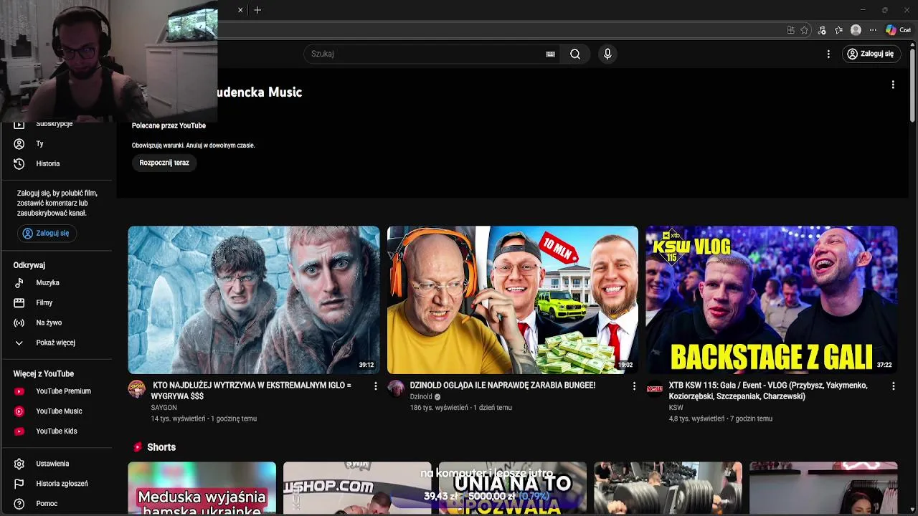Open the KSW VLOG Backstage thumbnail

pyautogui.click(x=772, y=300)
